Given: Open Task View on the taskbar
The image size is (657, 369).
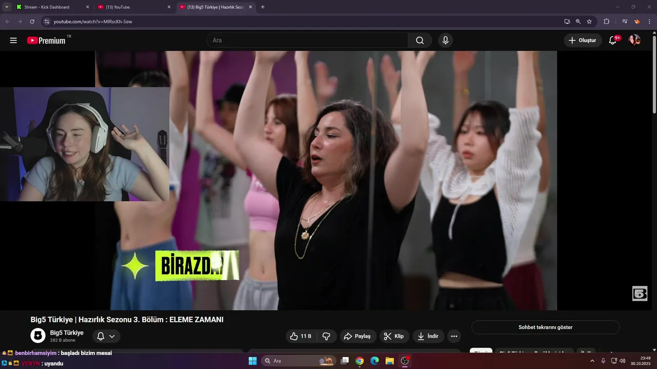Looking at the screenshot, I should [345, 361].
